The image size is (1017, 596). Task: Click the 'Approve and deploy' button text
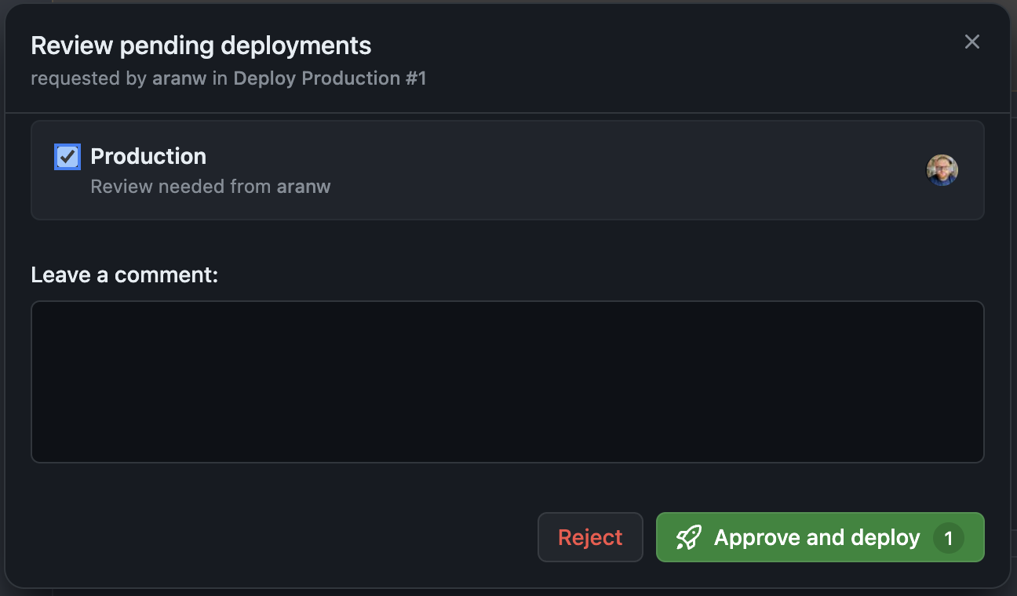pos(816,538)
